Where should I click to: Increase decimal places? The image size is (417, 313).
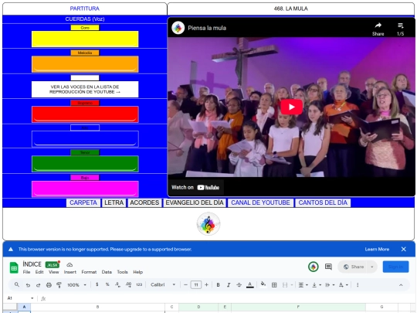[x=128, y=284]
